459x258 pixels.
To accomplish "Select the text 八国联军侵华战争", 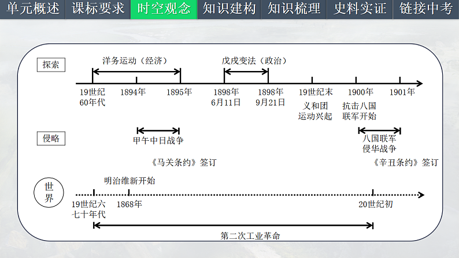I will 379,144.
